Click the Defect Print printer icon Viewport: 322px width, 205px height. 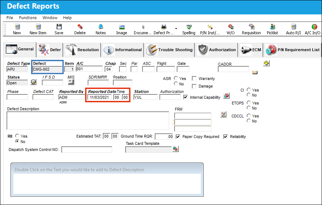[164, 27]
